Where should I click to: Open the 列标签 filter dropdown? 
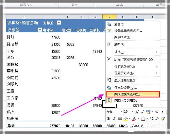(x=59, y=23)
